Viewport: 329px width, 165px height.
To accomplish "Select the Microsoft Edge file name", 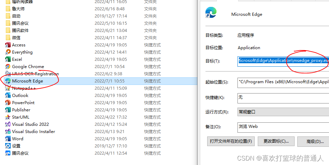I will (x=28, y=81).
